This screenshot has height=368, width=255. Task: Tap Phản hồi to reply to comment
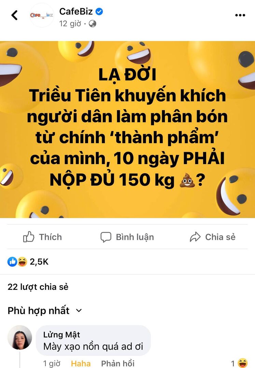click(118, 364)
